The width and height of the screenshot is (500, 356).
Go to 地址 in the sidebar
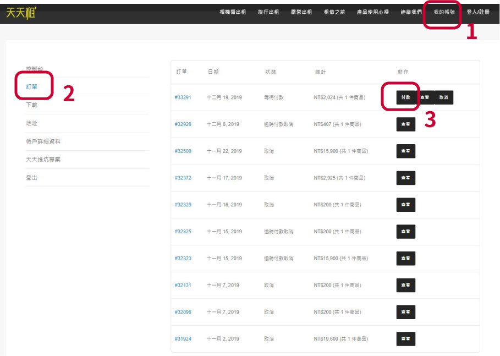[31, 123]
